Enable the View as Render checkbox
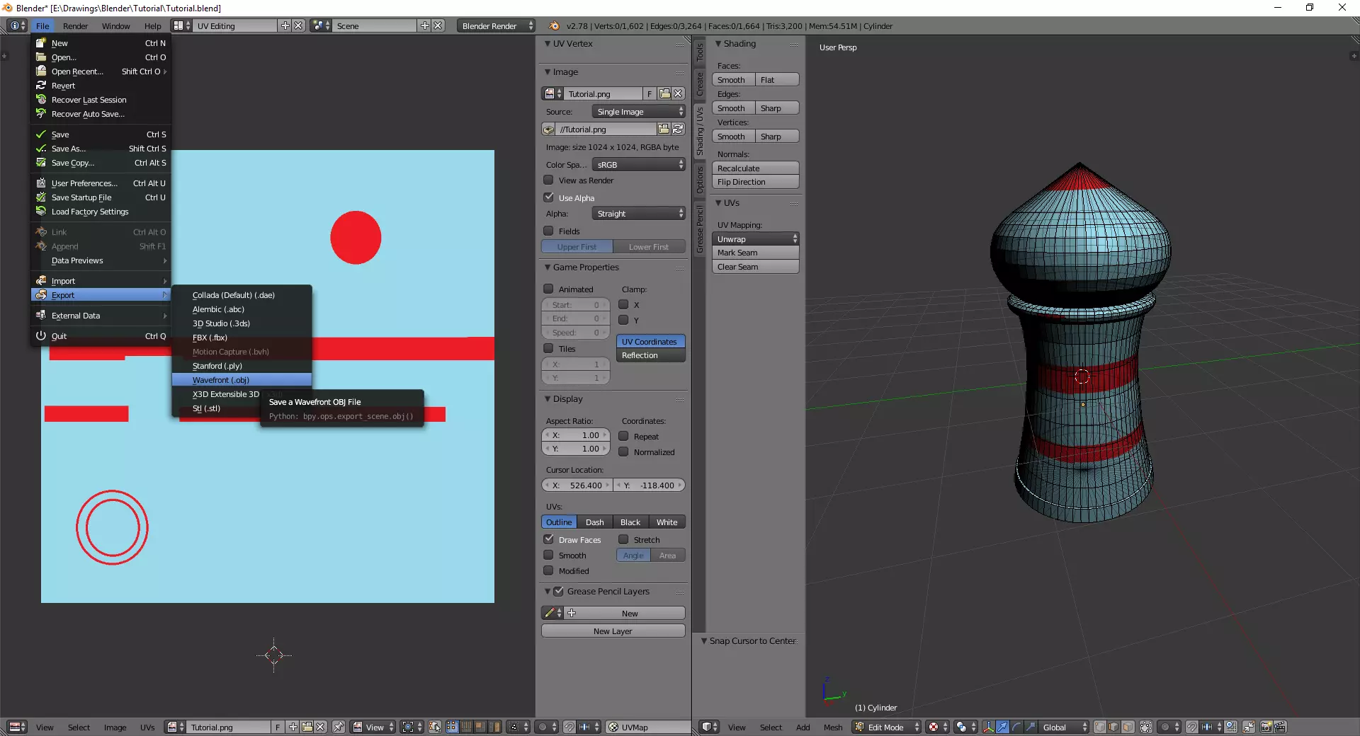Image resolution: width=1360 pixels, height=736 pixels. (549, 180)
